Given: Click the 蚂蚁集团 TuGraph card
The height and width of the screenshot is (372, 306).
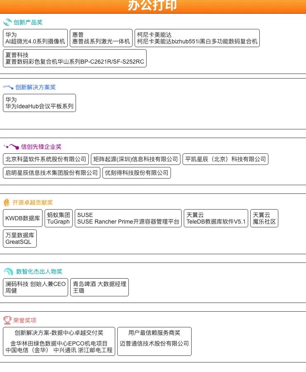Looking at the screenshot, I should 59,218.
